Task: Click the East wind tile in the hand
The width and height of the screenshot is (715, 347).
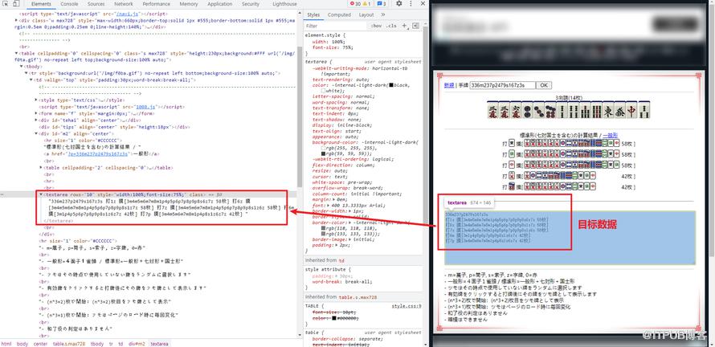Action: pyautogui.click(x=608, y=110)
